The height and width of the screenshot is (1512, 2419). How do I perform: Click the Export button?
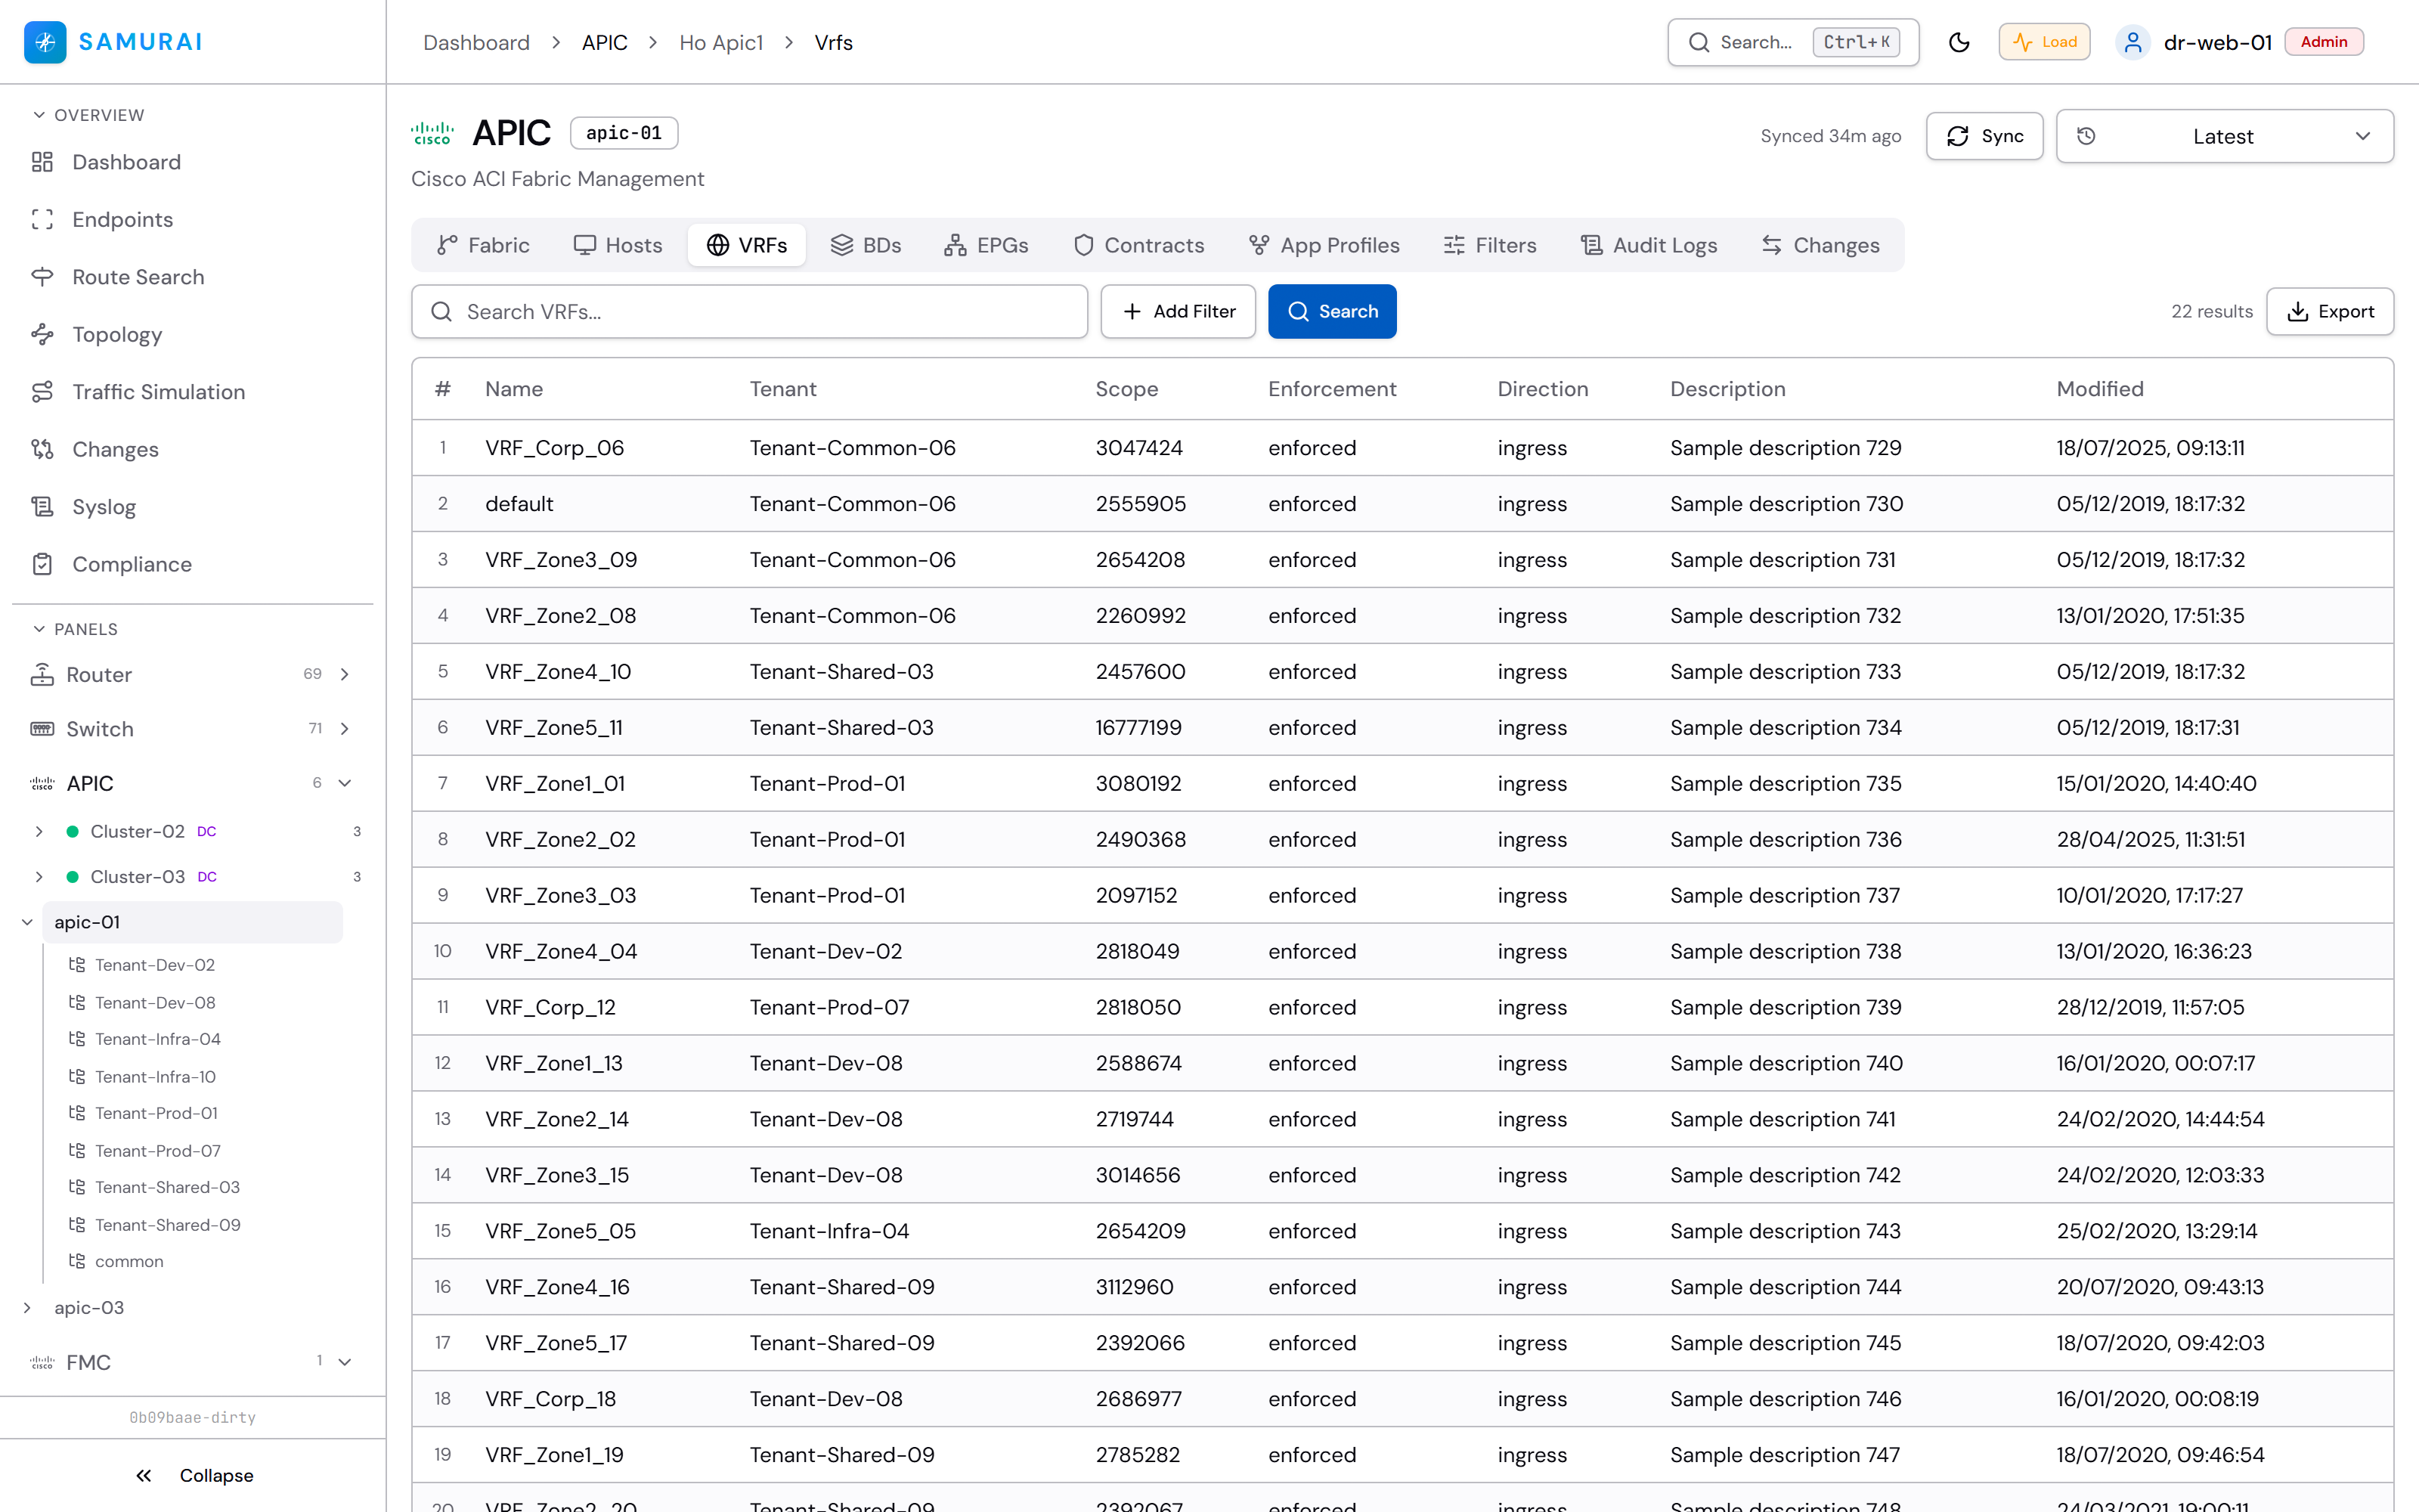pyautogui.click(x=2329, y=311)
